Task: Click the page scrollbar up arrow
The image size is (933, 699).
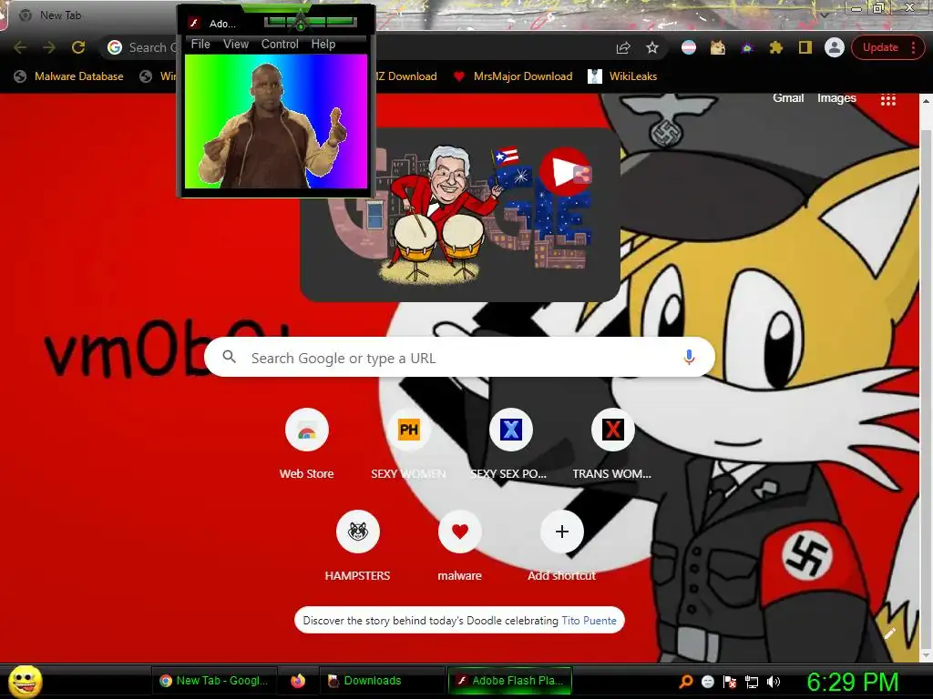Action: point(926,102)
